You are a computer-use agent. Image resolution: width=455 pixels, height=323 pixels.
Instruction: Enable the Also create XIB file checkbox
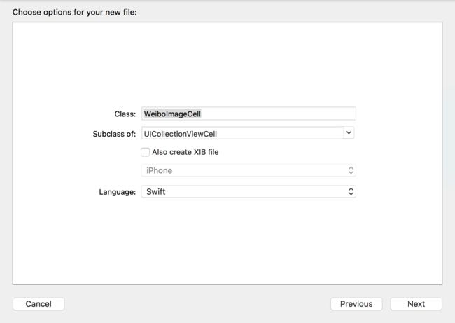(145, 152)
